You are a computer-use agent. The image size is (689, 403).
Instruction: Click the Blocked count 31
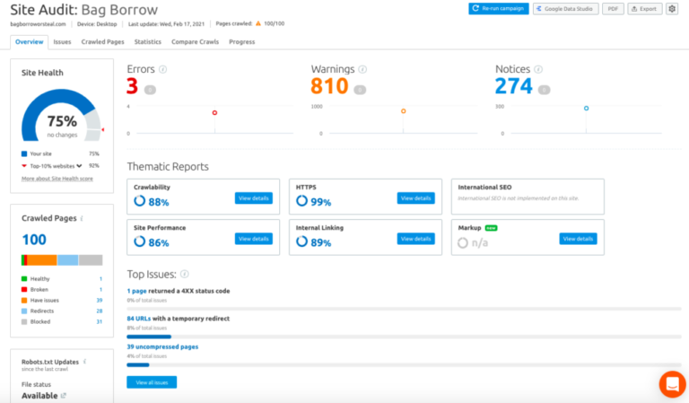[x=100, y=321]
